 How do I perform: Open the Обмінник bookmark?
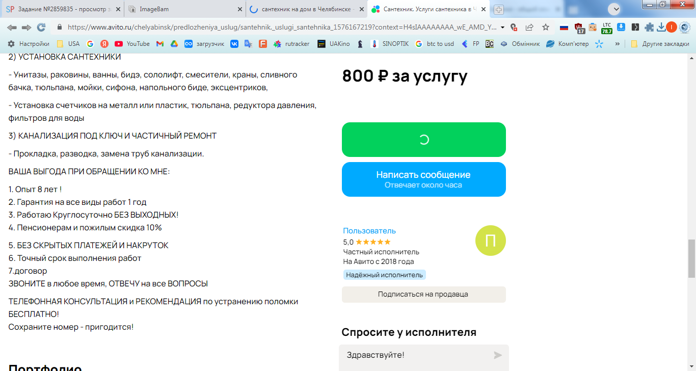pos(520,44)
